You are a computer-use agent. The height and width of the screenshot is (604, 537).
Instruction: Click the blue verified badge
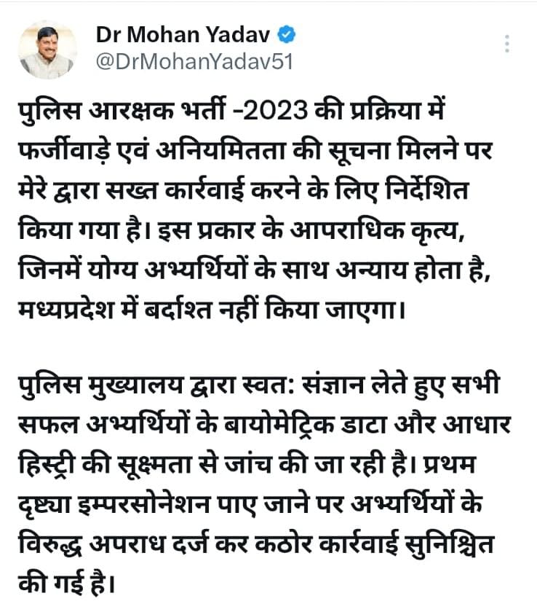pyautogui.click(x=286, y=34)
